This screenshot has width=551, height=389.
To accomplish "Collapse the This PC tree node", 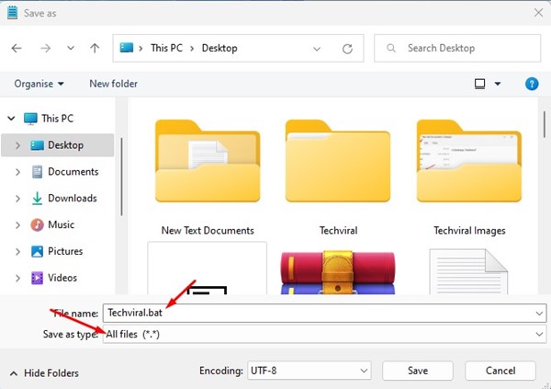I will pos(11,119).
